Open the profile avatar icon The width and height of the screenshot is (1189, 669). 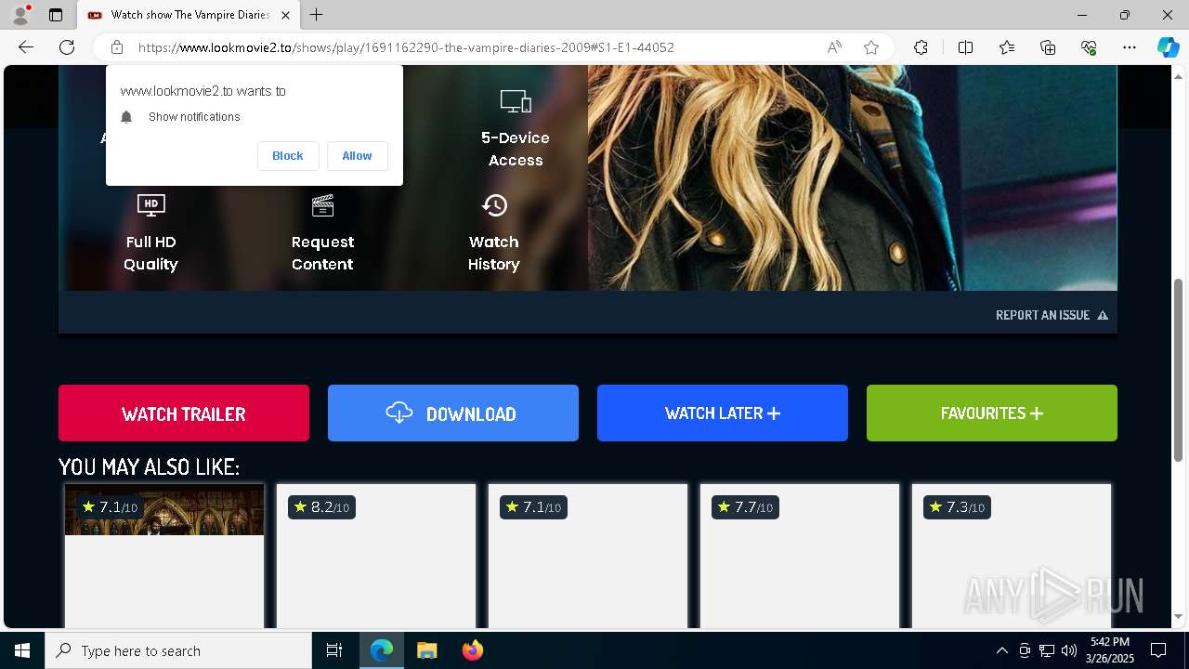click(20, 15)
